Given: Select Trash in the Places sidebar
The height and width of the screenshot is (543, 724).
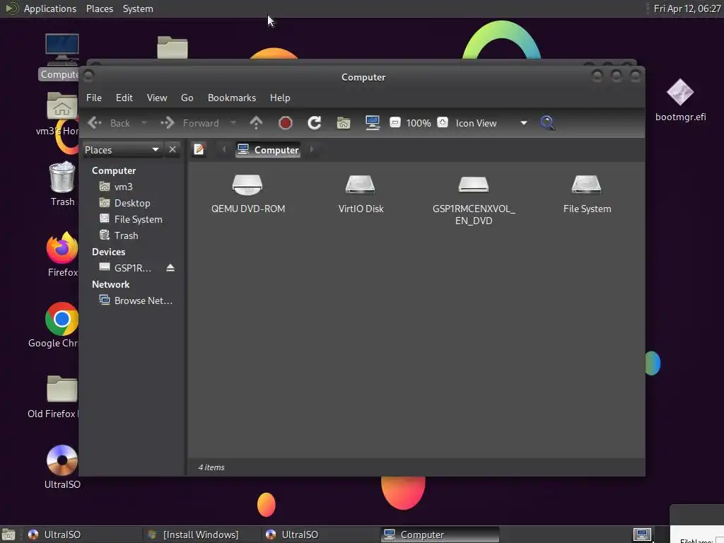Looking at the screenshot, I should (x=126, y=235).
